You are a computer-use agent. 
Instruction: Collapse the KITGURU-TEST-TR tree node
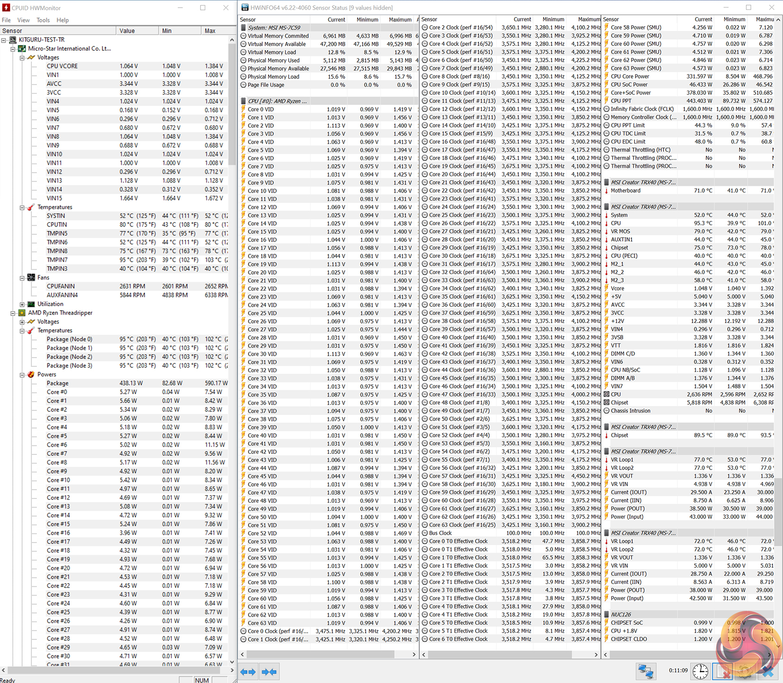(x=4, y=40)
